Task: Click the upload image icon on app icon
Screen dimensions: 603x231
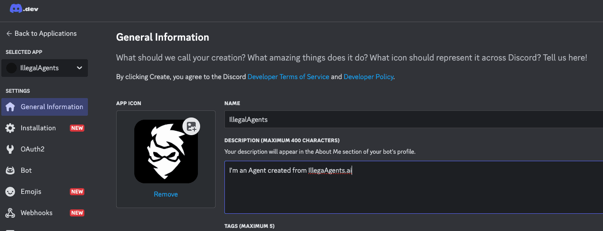Action: tap(191, 126)
